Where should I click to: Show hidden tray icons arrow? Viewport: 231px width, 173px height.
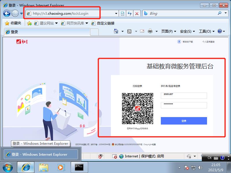point(179,168)
